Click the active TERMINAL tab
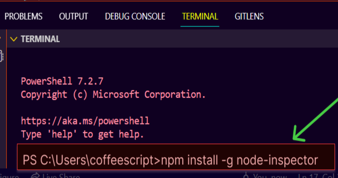This screenshot has height=178, width=338. point(200,16)
